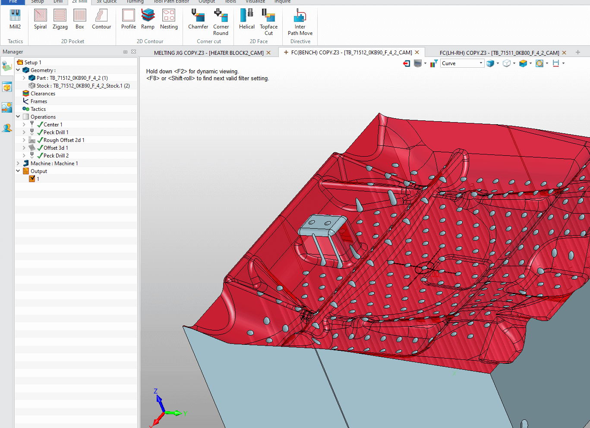590x428 pixels.
Task: Click the shaded blue cube display icon
Action: 490,63
